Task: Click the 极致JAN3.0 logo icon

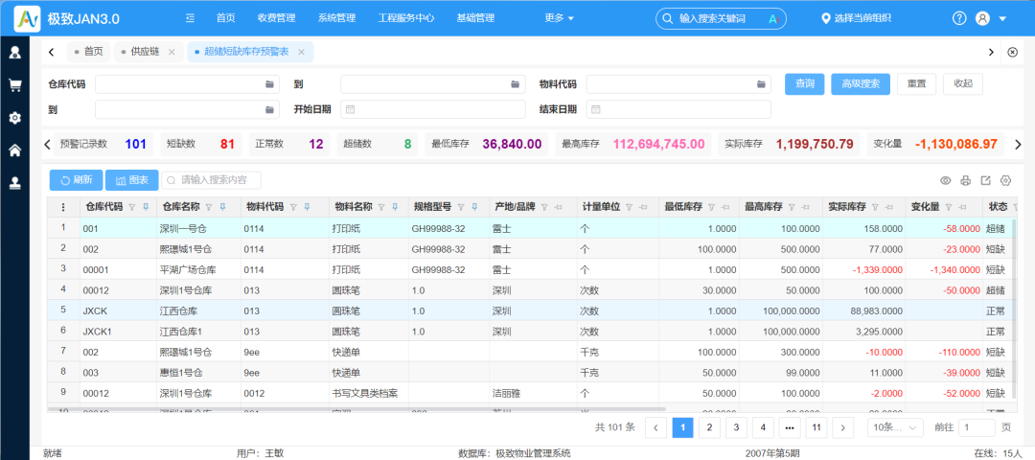Action: pyautogui.click(x=27, y=18)
